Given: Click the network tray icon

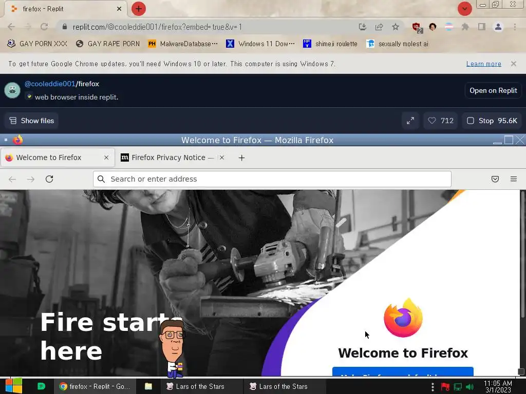Looking at the screenshot, I should pyautogui.click(x=458, y=387).
